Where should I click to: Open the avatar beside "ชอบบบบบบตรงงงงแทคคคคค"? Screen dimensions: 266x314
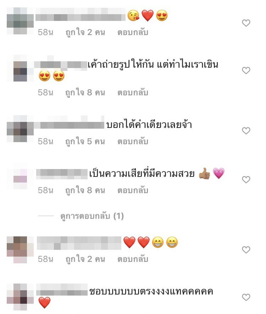pyautogui.click(x=20, y=297)
